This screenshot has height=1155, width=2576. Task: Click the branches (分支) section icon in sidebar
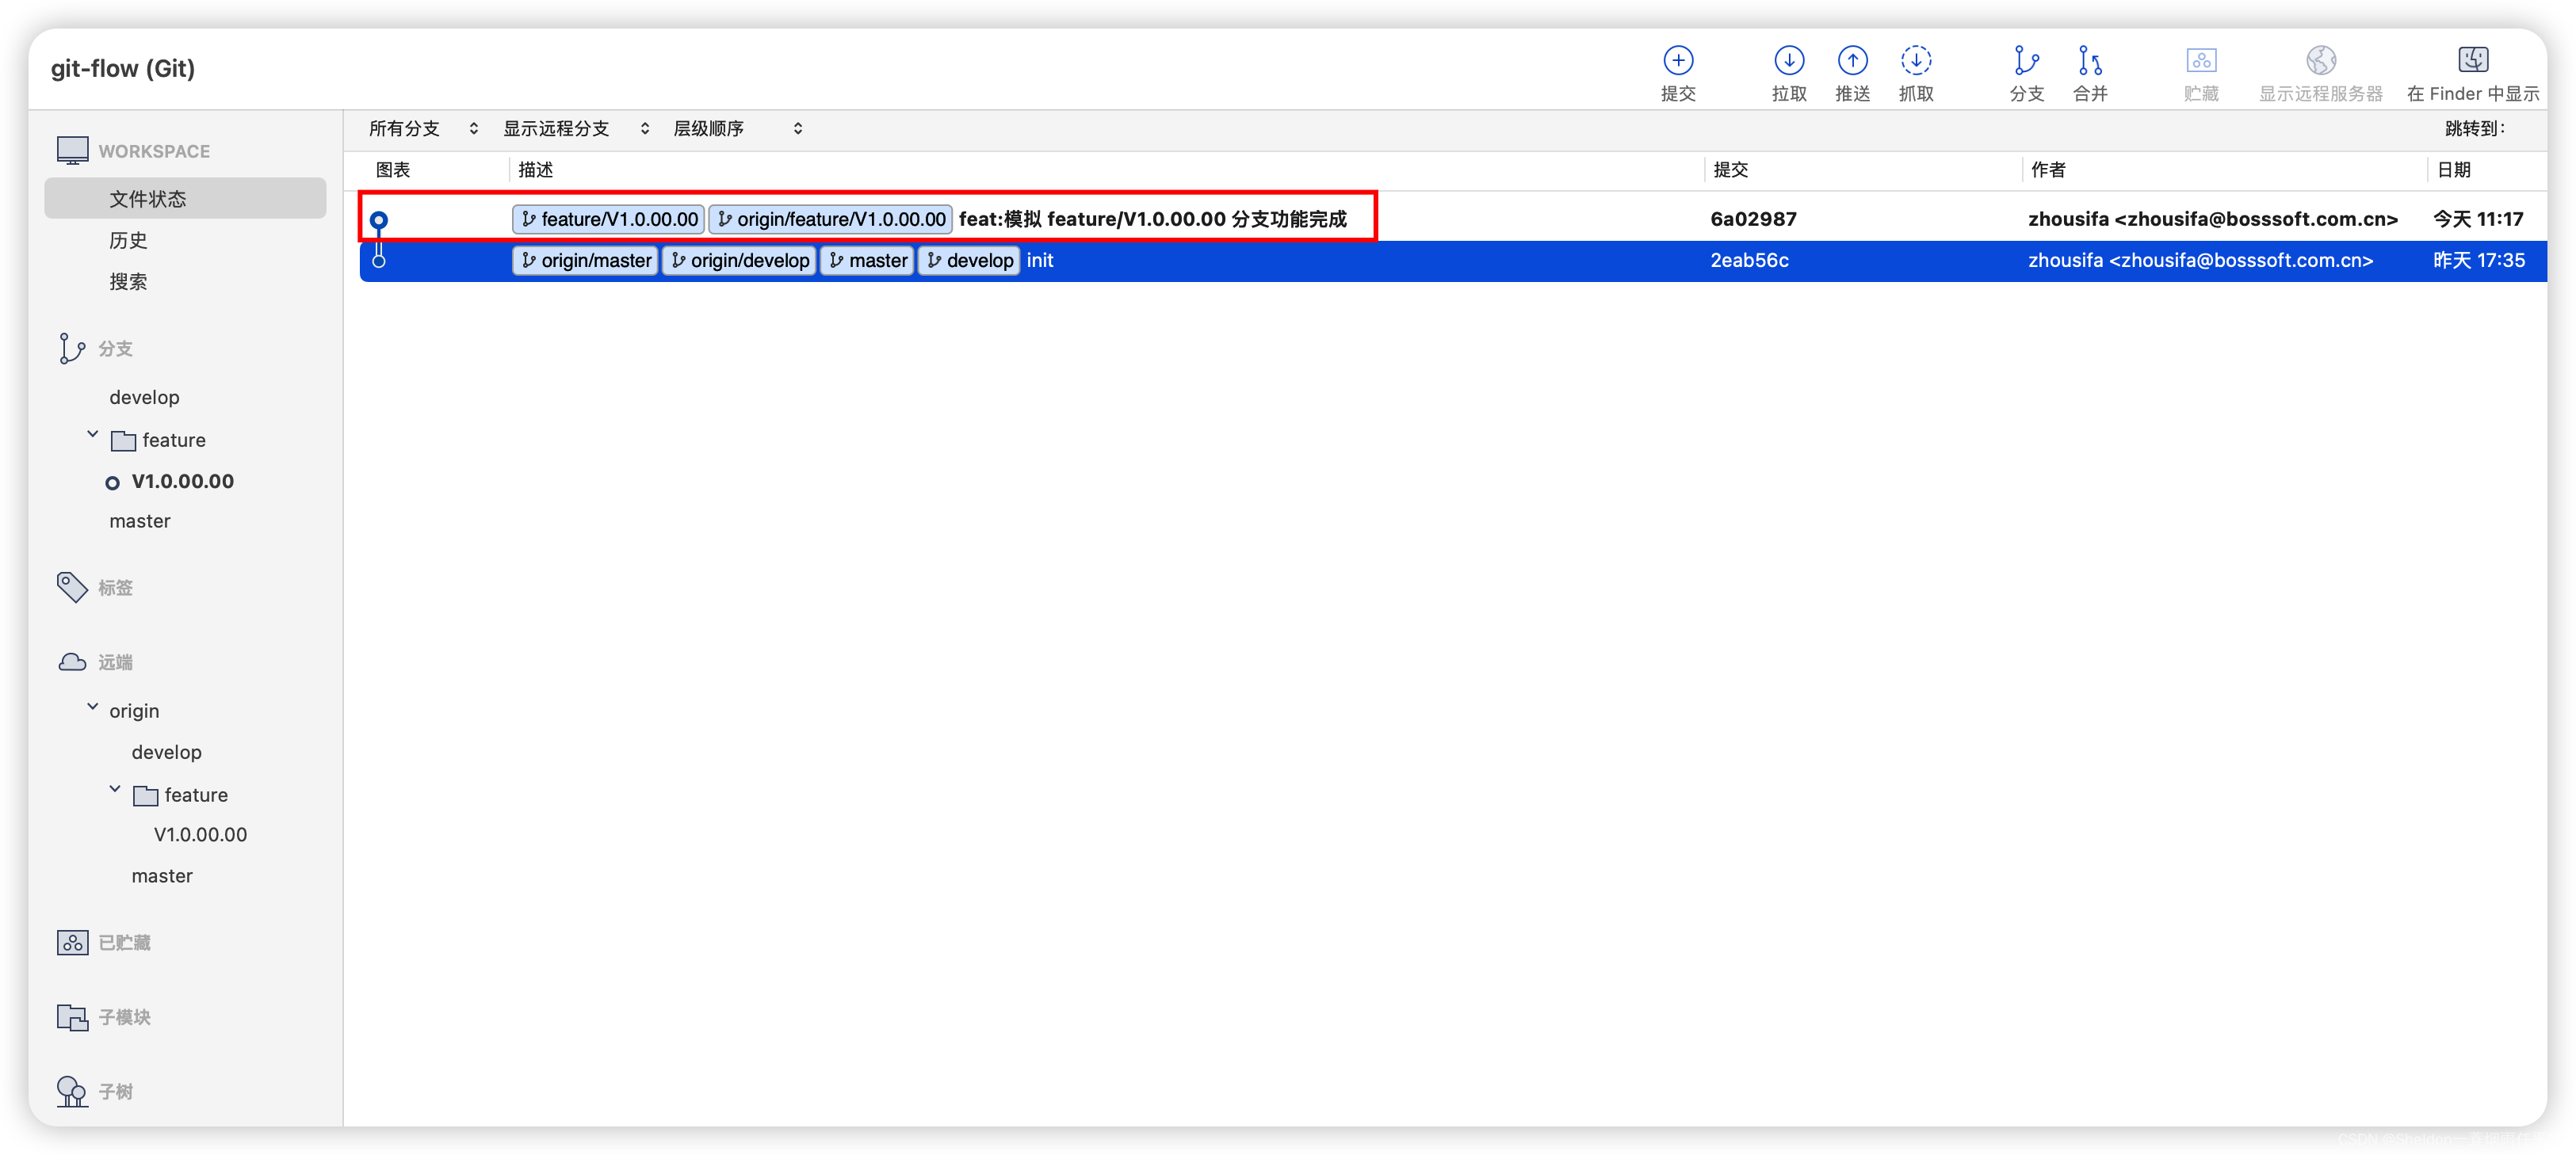[71, 349]
